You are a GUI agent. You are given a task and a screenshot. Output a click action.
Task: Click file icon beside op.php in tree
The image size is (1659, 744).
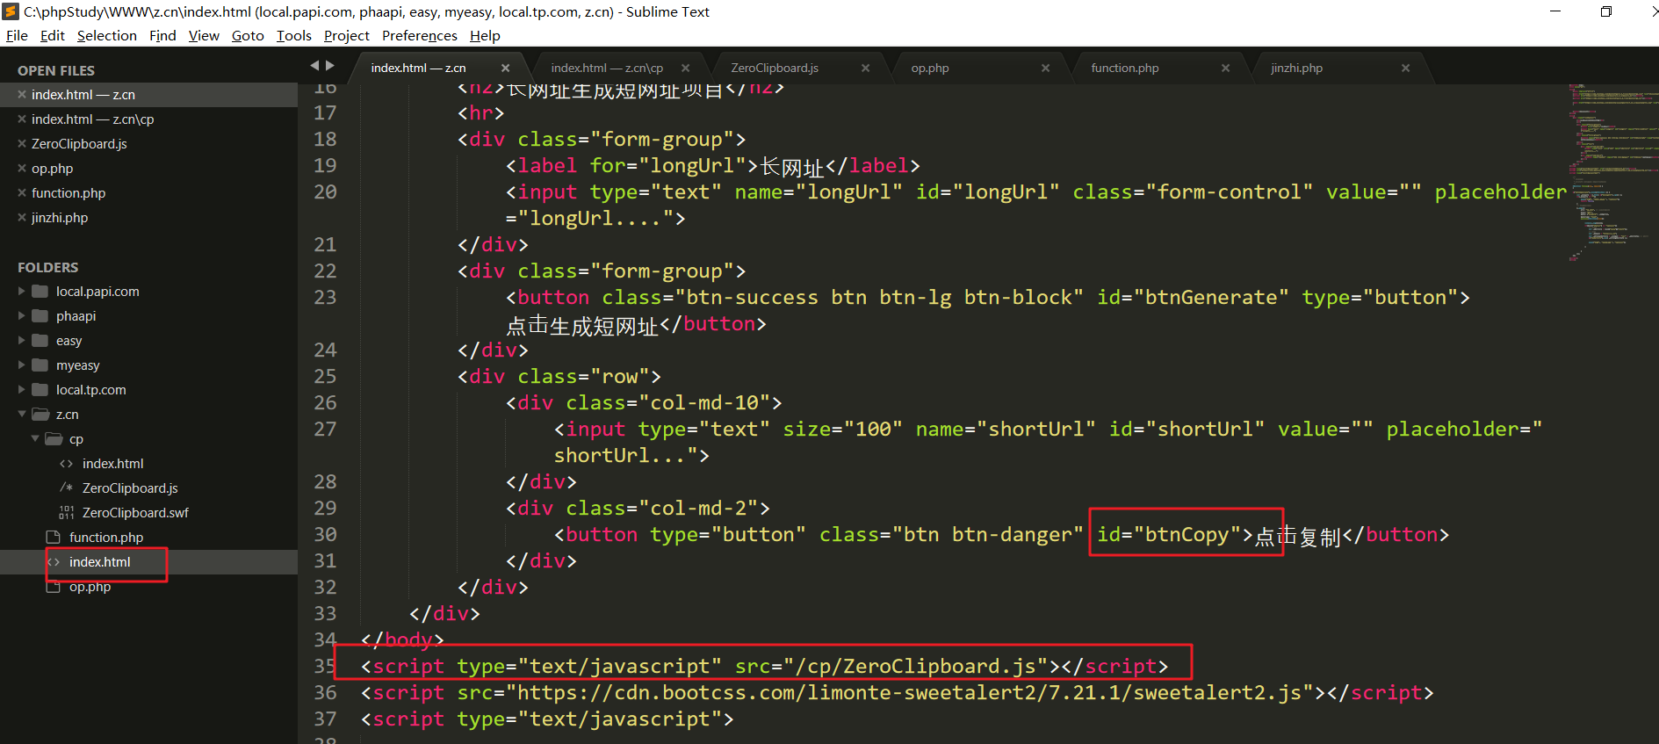[52, 587]
